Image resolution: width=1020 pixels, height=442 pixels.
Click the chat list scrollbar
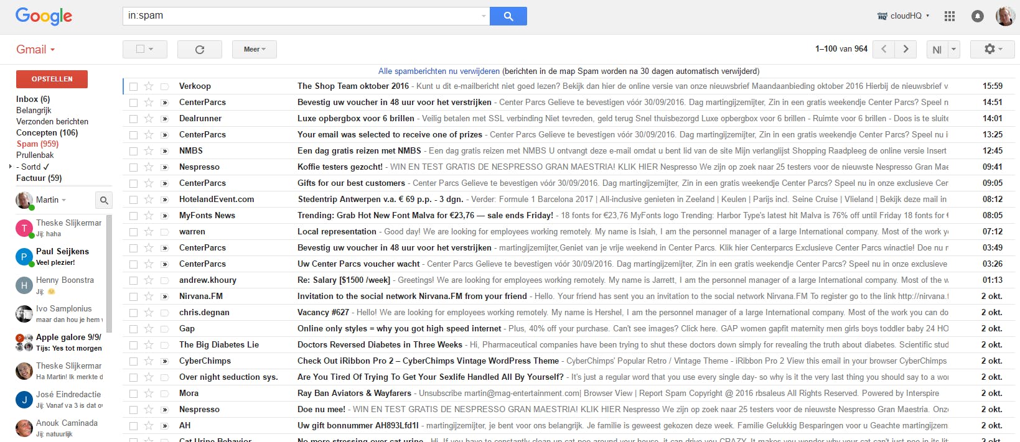click(110, 274)
